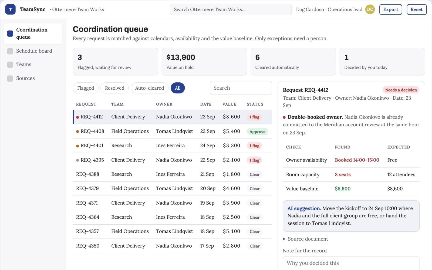Click the 1 flag badge on REQ-4395
Viewport: 432px width, 270px height.
pos(254,160)
